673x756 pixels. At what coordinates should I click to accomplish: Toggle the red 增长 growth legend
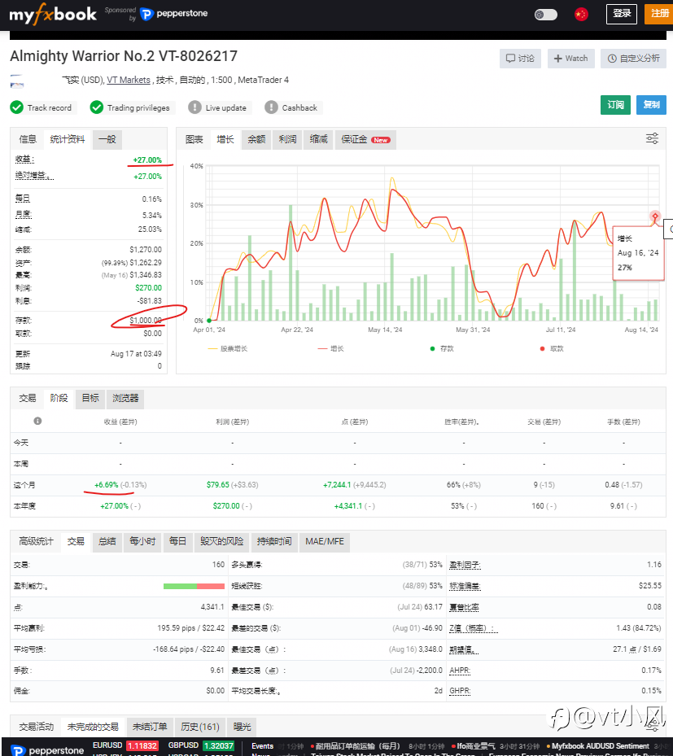coord(330,348)
